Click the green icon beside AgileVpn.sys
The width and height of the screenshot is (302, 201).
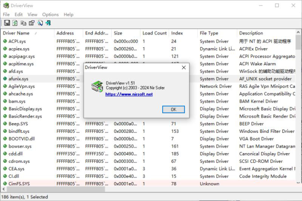pyautogui.click(x=5, y=86)
